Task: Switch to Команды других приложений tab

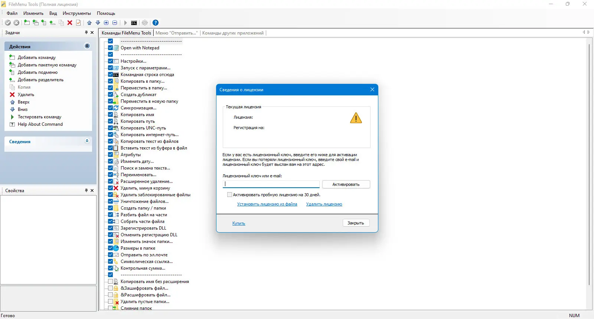Action: (x=233, y=33)
